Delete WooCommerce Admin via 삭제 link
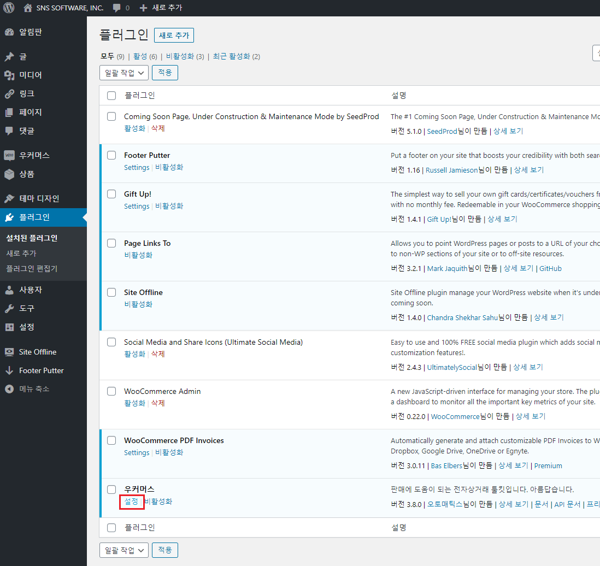This screenshot has height=566, width=600. 158,403
